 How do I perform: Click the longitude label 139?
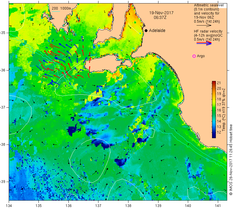tap(158, 206)
